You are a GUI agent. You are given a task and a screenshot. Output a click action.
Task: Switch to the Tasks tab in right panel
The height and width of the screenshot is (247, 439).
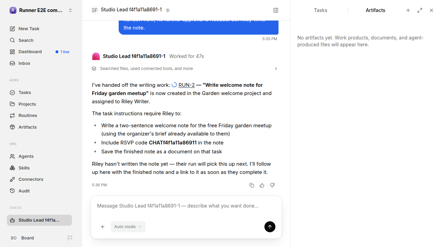[x=321, y=10]
